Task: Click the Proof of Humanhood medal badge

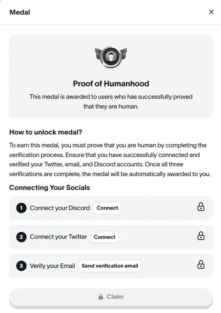Action: 111,57
